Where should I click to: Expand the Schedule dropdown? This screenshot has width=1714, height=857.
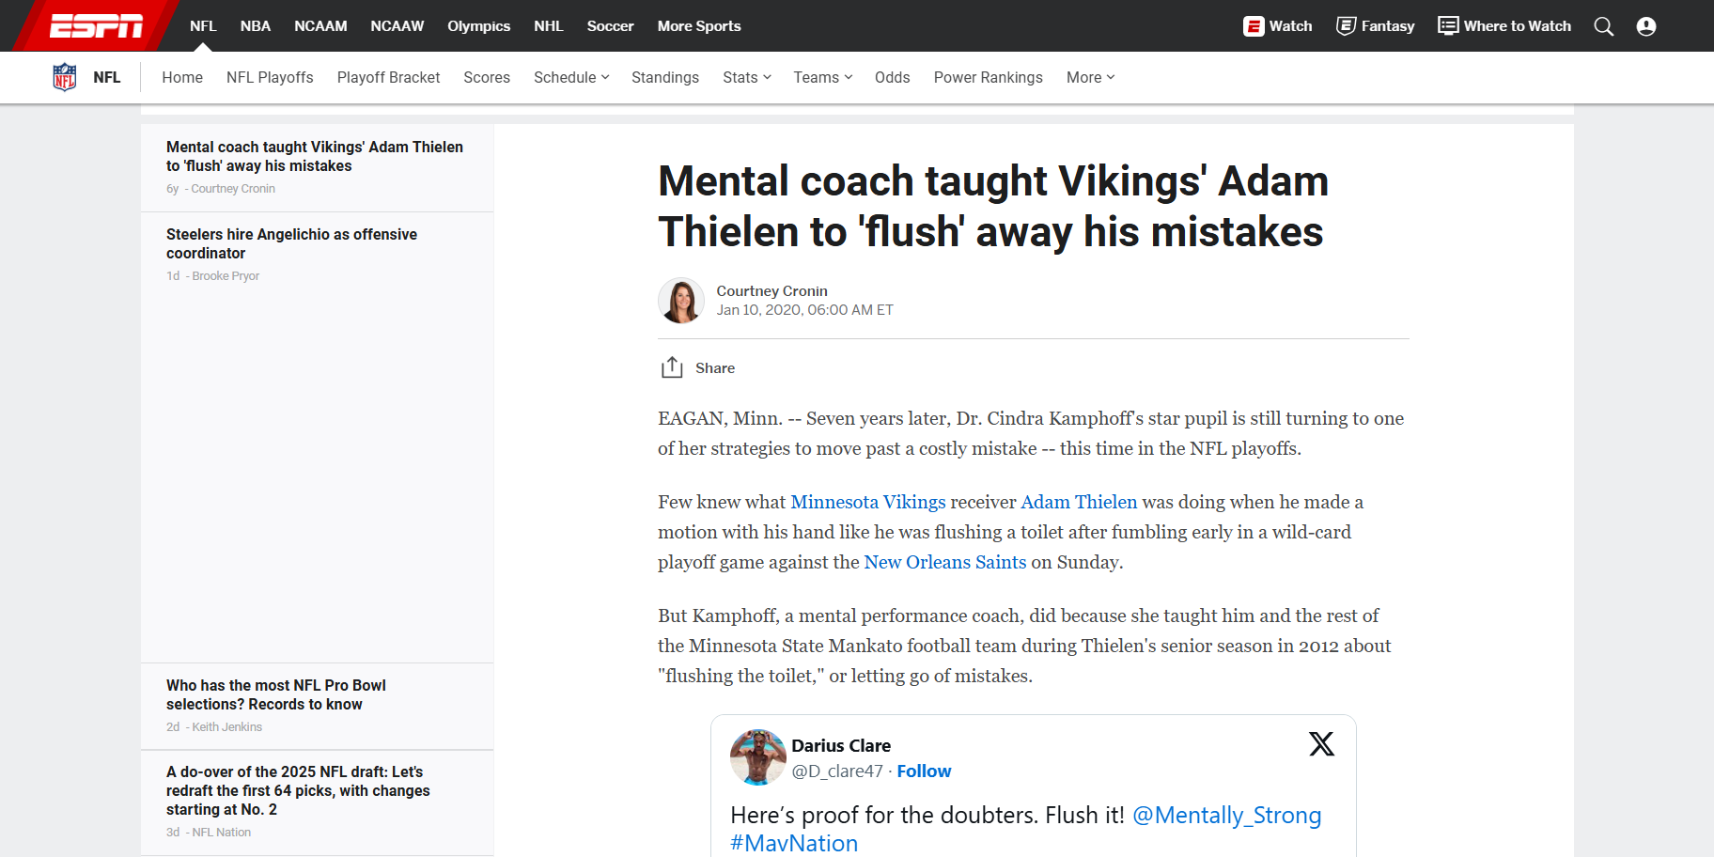pyautogui.click(x=570, y=77)
